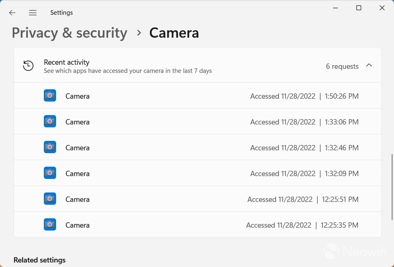
Task: Go to Privacy & security breadcrumb
Action: (70, 33)
